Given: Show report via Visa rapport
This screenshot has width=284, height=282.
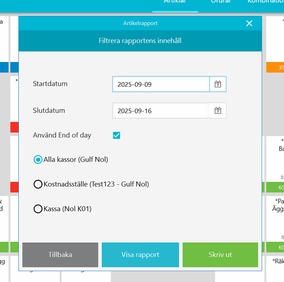Looking at the screenshot, I should [x=140, y=255].
